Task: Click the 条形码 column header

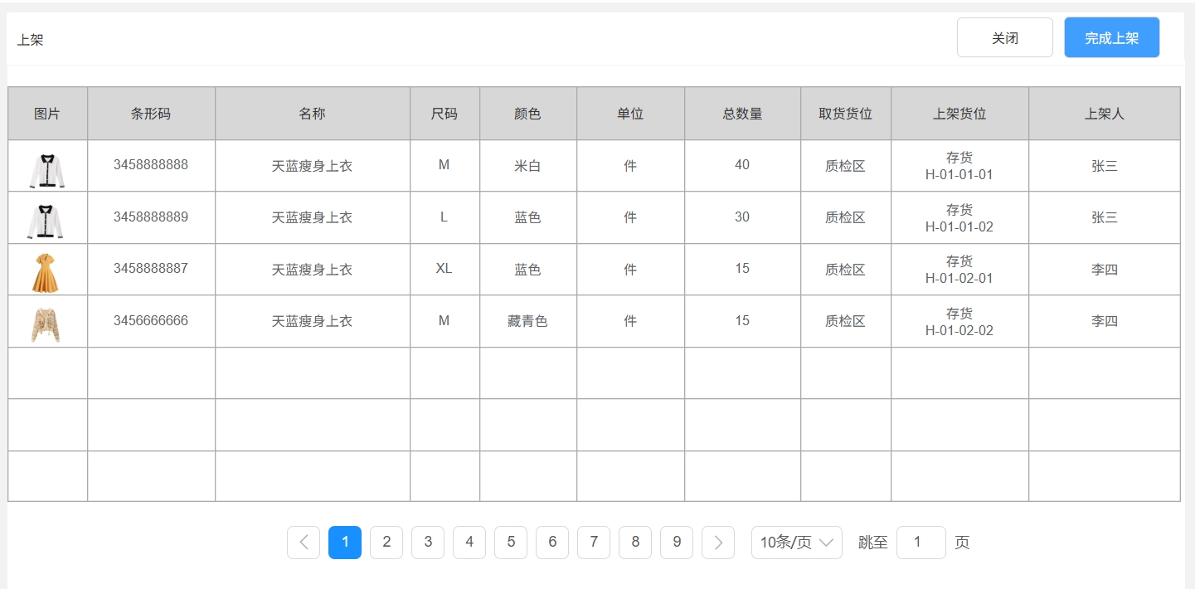Action: click(152, 114)
